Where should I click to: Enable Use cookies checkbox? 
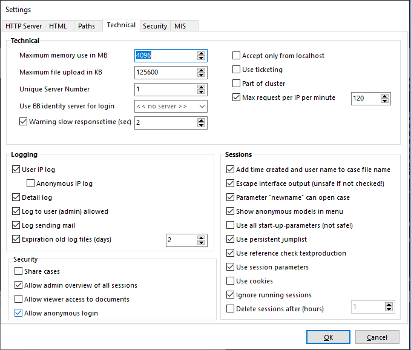pyautogui.click(x=230, y=281)
